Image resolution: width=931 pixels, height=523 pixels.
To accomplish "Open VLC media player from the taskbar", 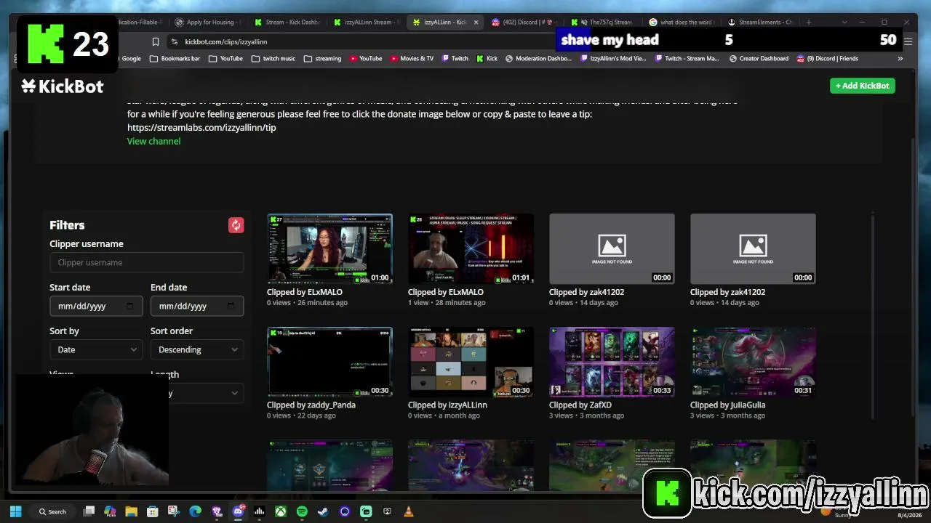I will pos(409,511).
